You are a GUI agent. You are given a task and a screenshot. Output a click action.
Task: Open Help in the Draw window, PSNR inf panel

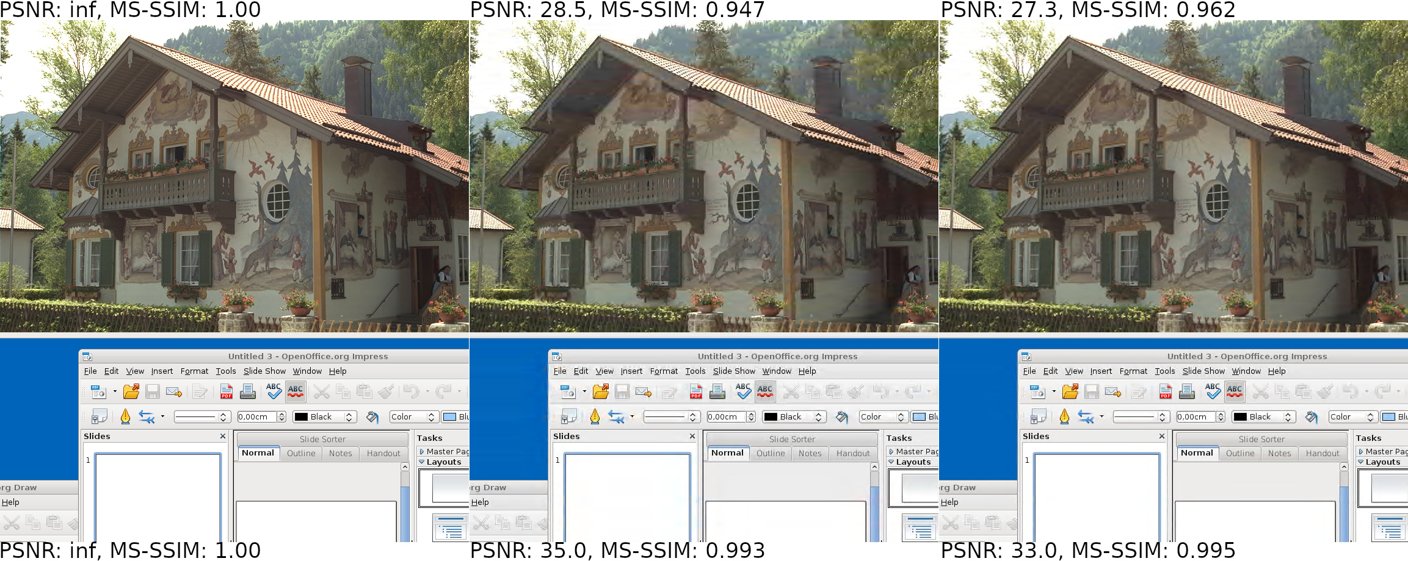coord(10,502)
